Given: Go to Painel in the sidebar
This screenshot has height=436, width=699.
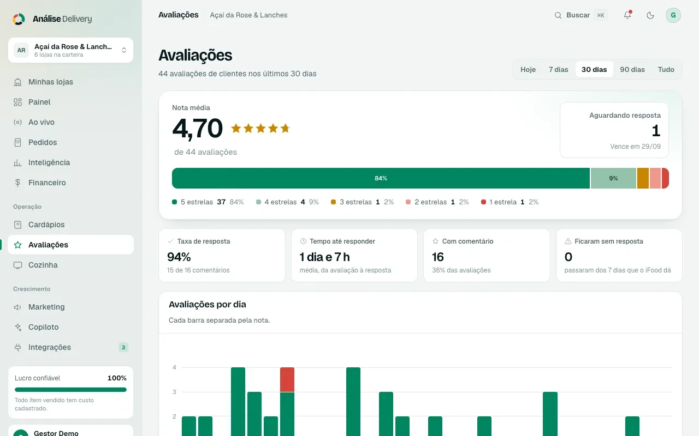Looking at the screenshot, I should coord(70,102).
